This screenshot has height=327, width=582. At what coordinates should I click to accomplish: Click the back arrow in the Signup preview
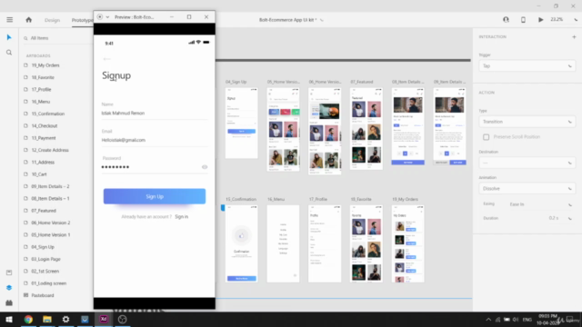[x=107, y=59]
